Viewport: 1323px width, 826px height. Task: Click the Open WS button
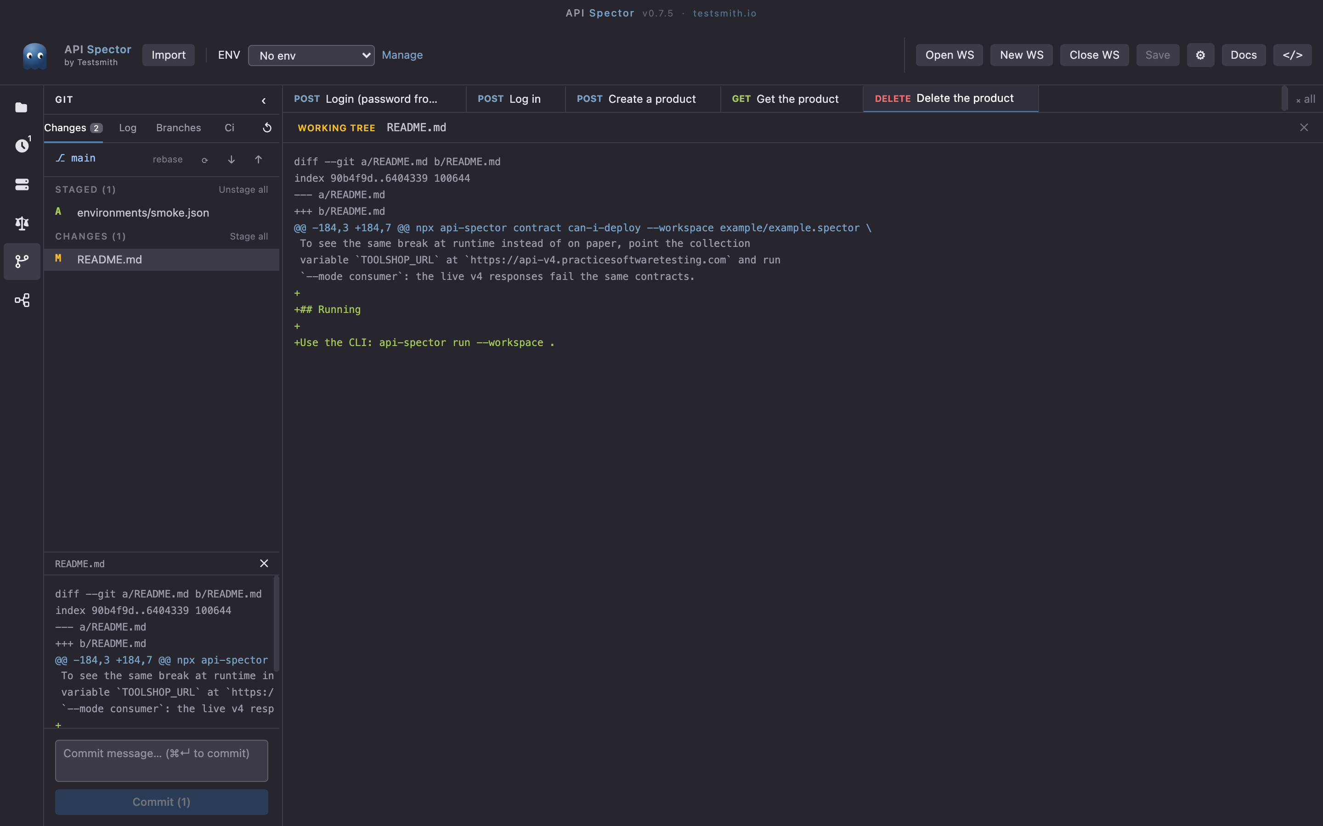[949, 55]
